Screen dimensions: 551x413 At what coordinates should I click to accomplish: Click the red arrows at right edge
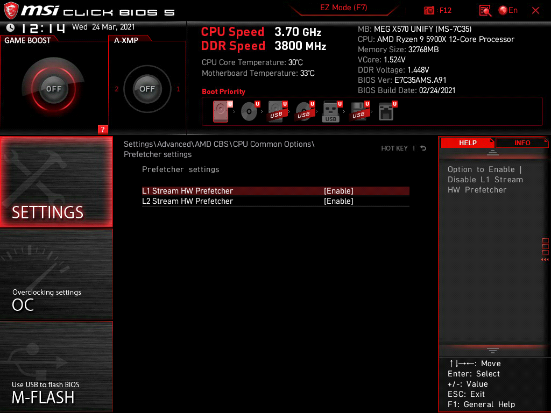[x=545, y=260]
